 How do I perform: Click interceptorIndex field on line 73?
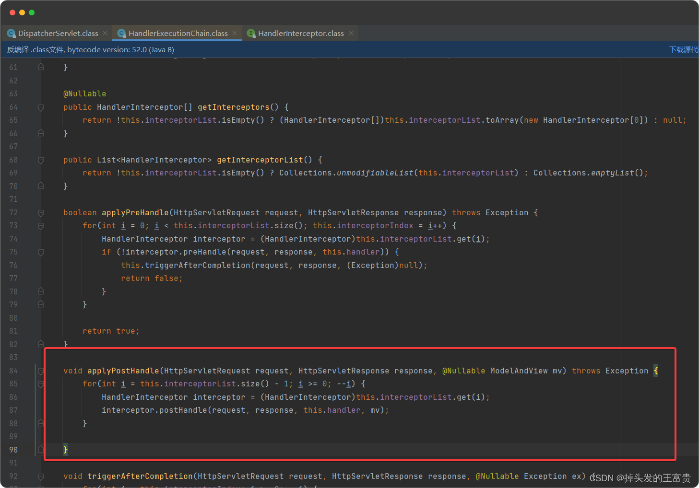(x=375, y=225)
